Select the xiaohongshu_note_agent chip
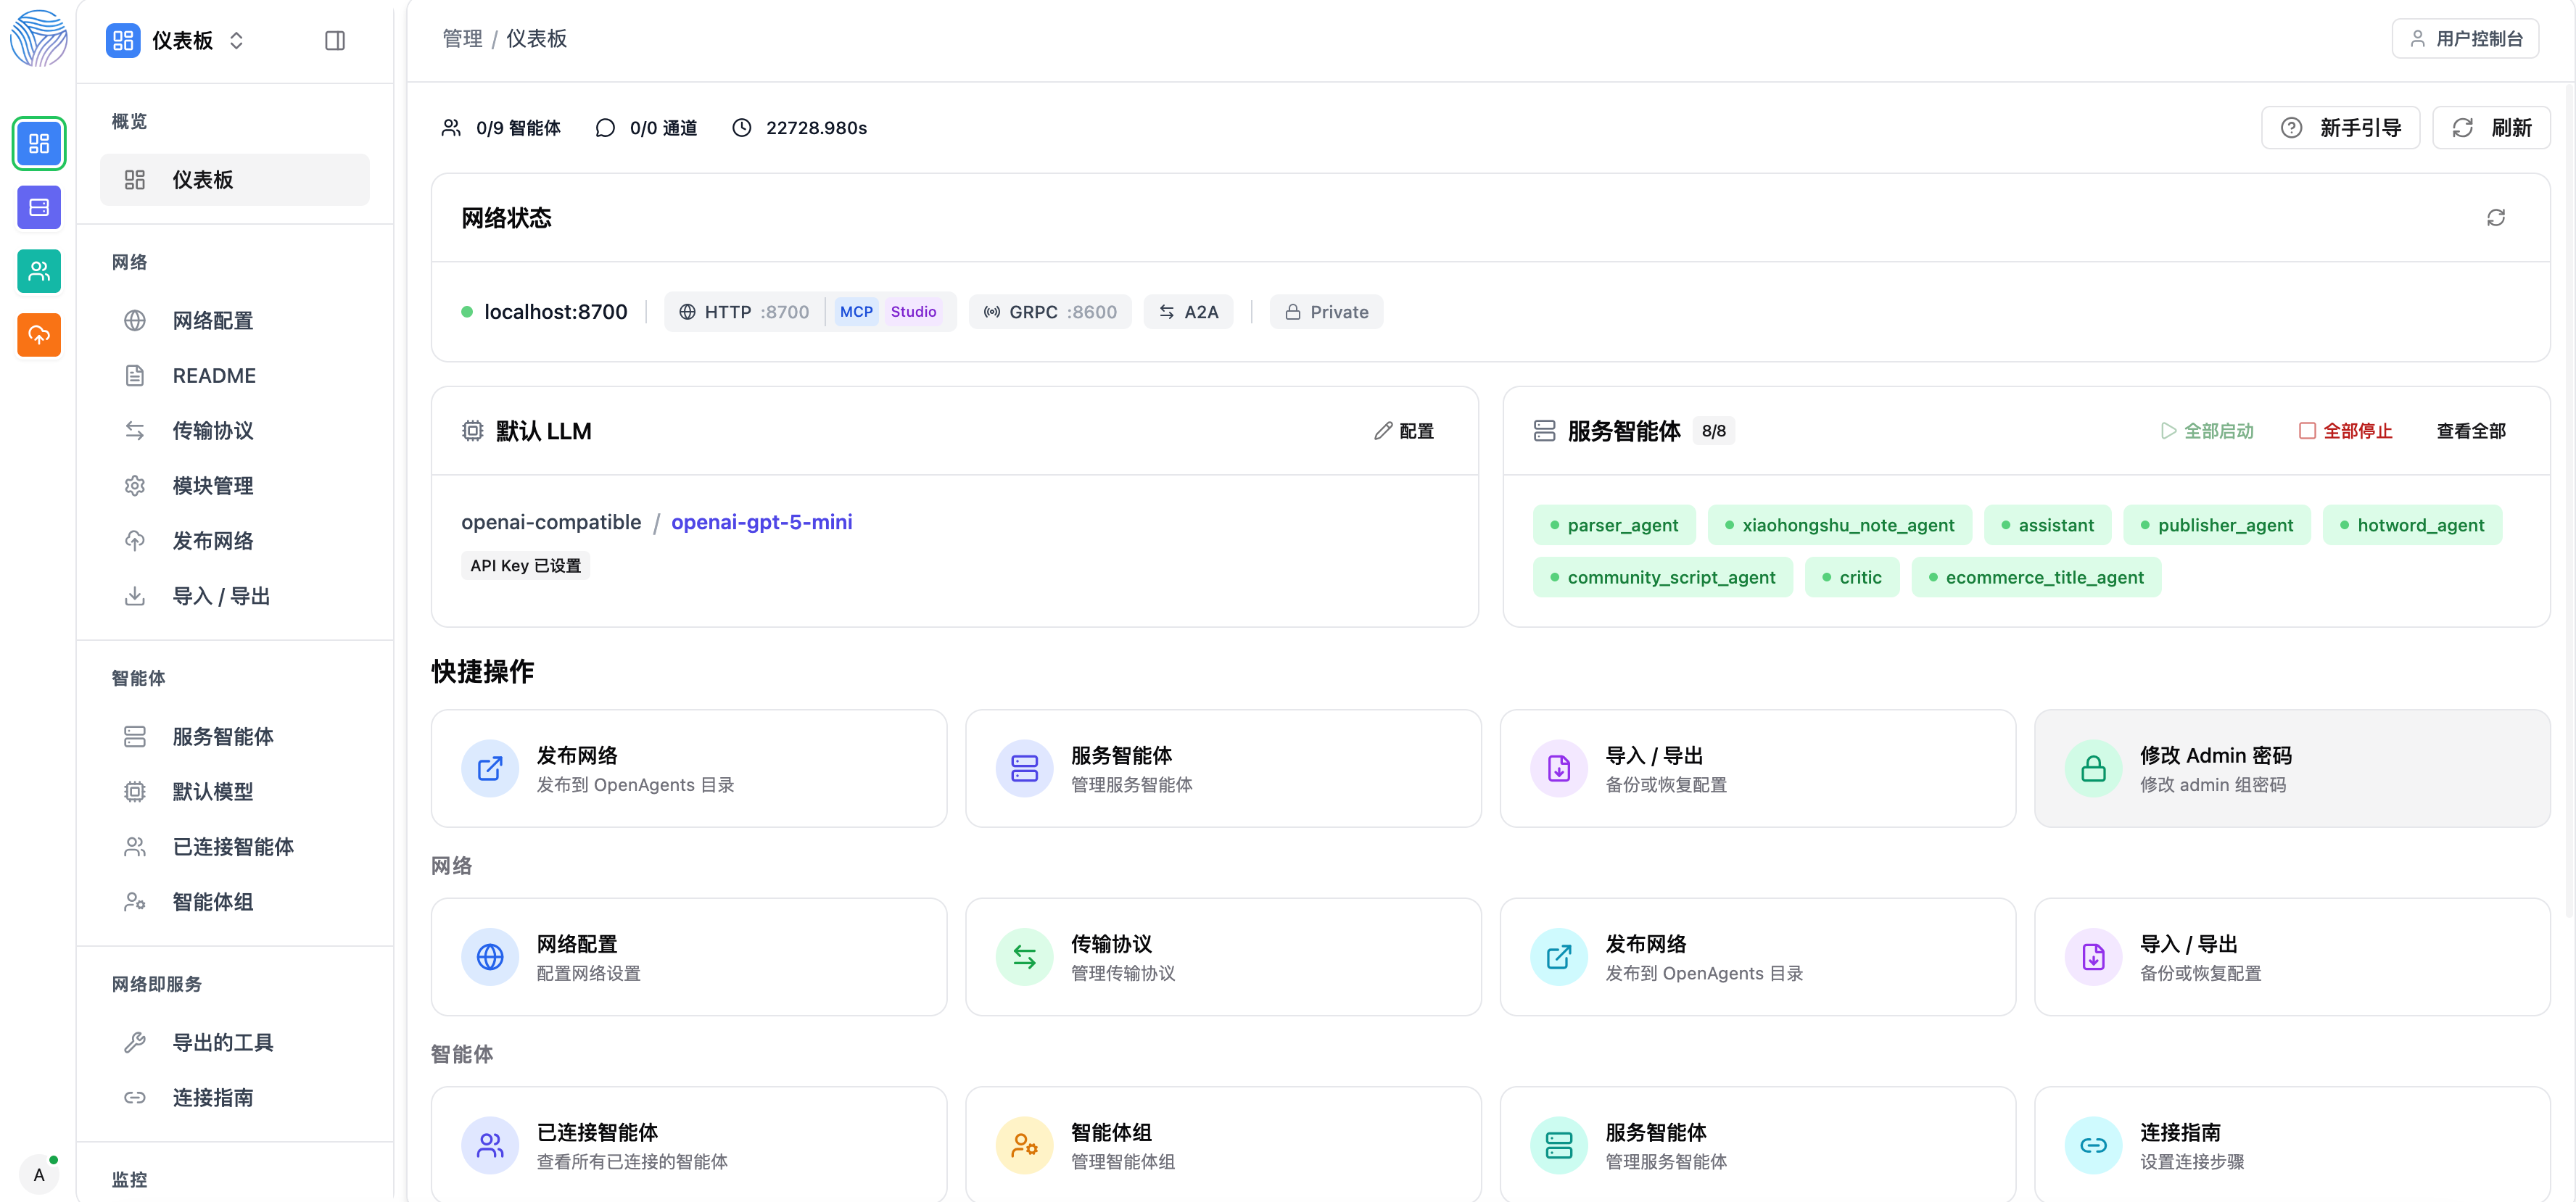Image resolution: width=2576 pixels, height=1202 pixels. [1839, 525]
